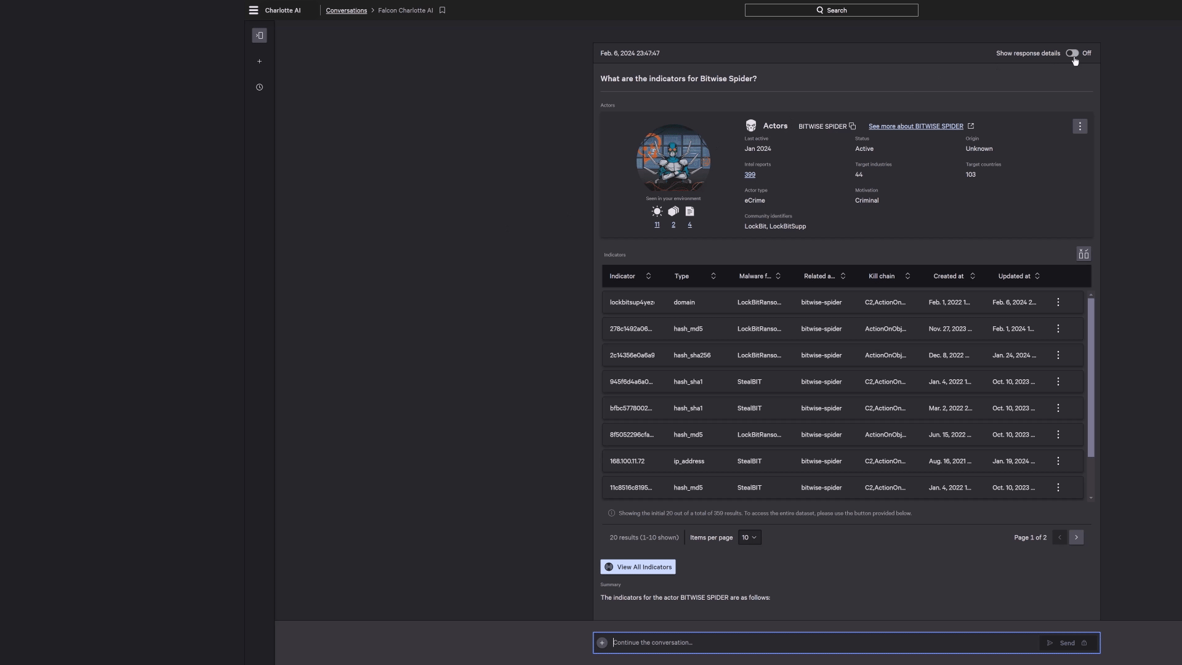Click the search magnifier icon
This screenshot has height=665, width=1182.
click(819, 10)
